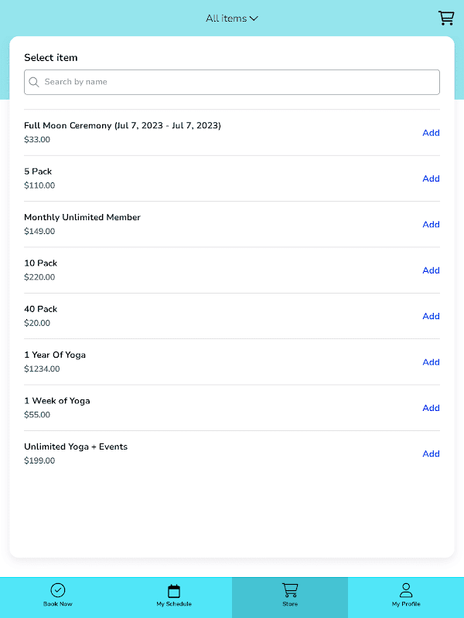Add the 40 Pack item

pyautogui.click(x=431, y=316)
